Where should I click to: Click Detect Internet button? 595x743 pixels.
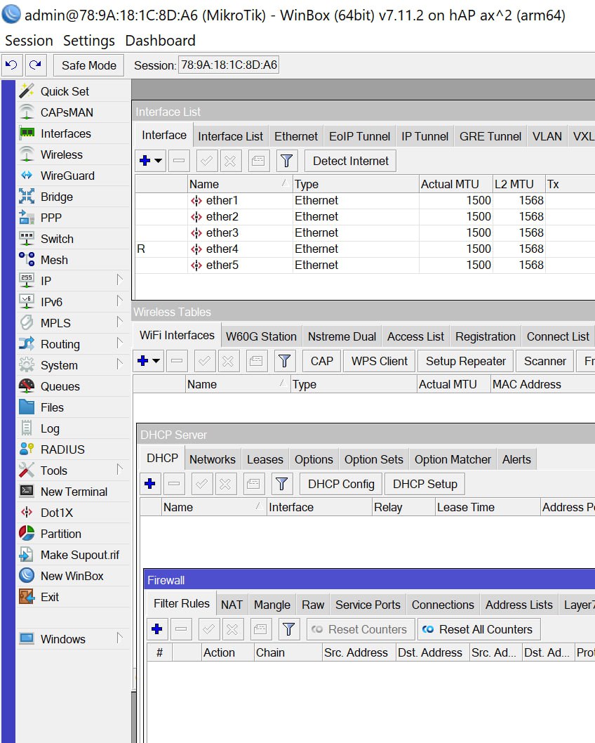pos(350,161)
